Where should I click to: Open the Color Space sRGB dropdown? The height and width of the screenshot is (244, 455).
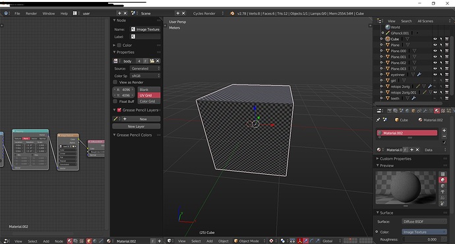(x=145, y=76)
